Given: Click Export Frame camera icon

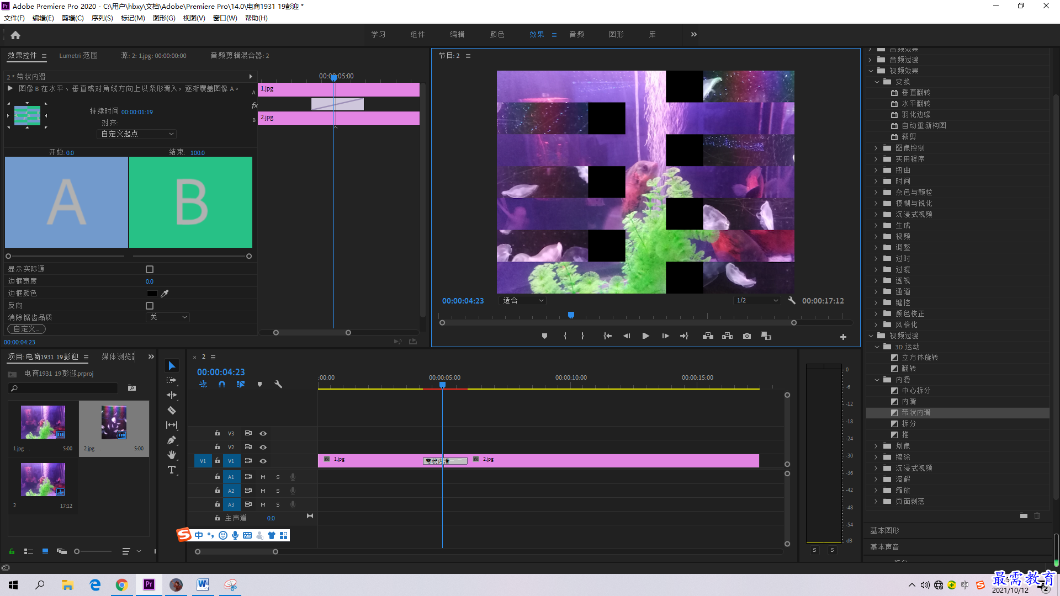Looking at the screenshot, I should click(747, 336).
